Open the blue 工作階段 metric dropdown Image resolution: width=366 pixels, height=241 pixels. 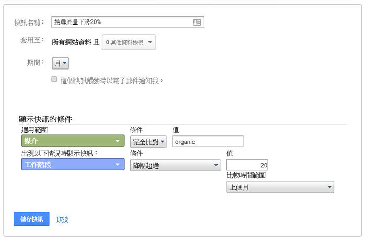tap(73, 165)
